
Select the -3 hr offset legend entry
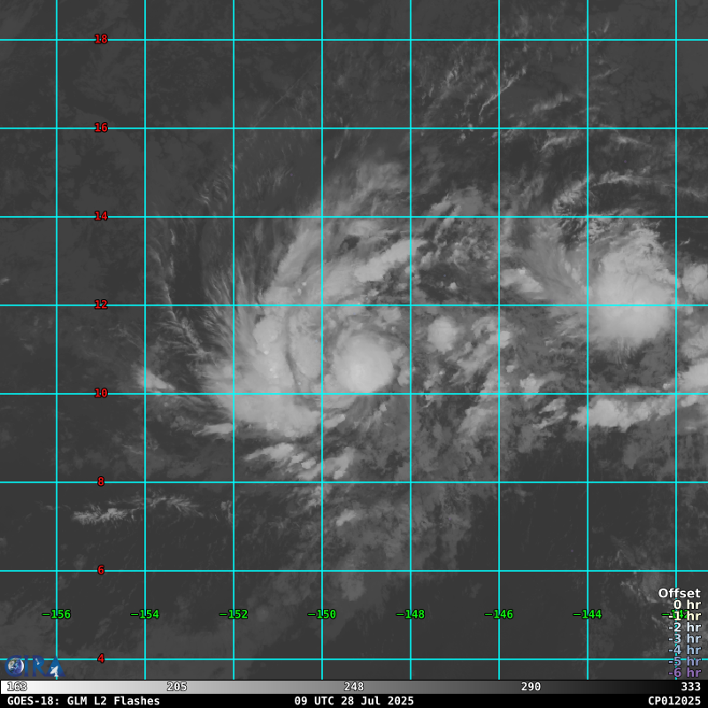pyautogui.click(x=683, y=638)
